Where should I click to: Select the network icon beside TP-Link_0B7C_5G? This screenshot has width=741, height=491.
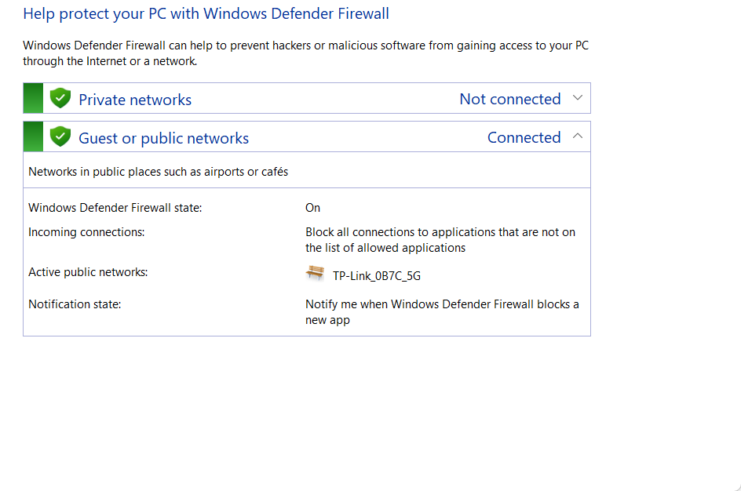315,274
